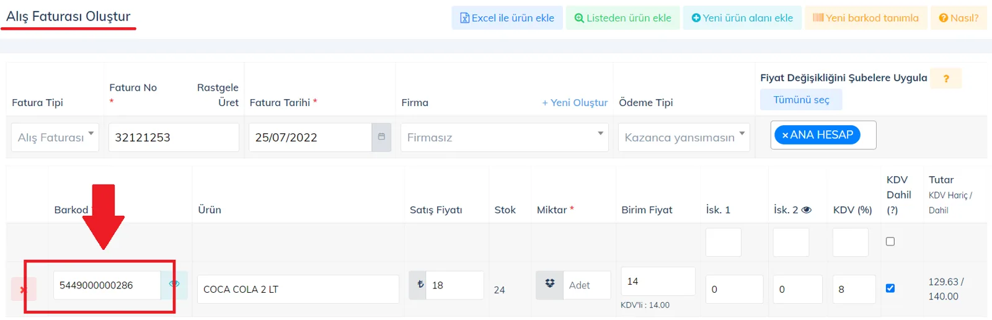Click the header İsk. 1 bulk input box
The height and width of the screenshot is (320, 992).
724,242
